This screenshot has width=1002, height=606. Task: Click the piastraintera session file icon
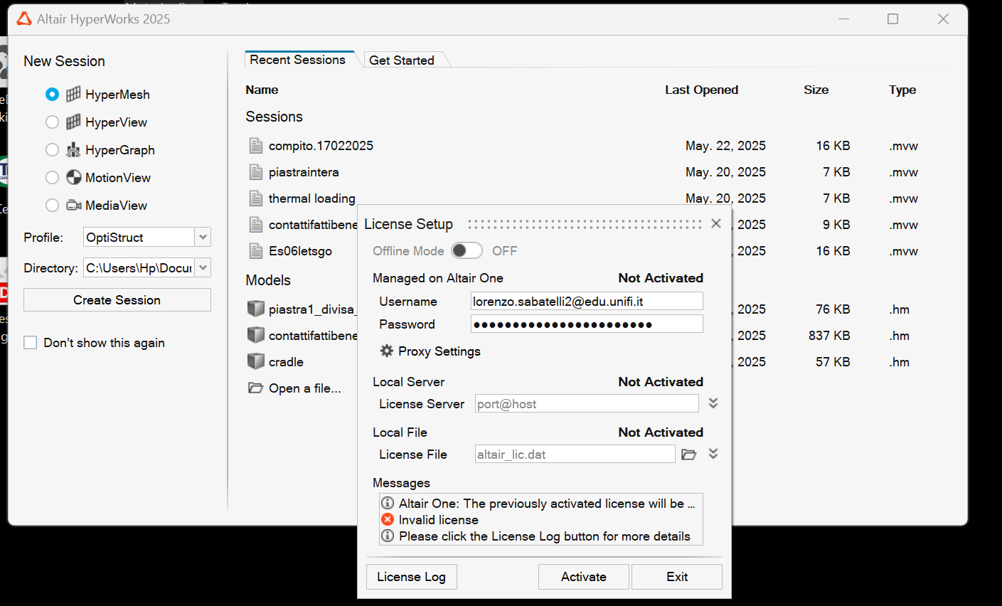click(x=256, y=172)
